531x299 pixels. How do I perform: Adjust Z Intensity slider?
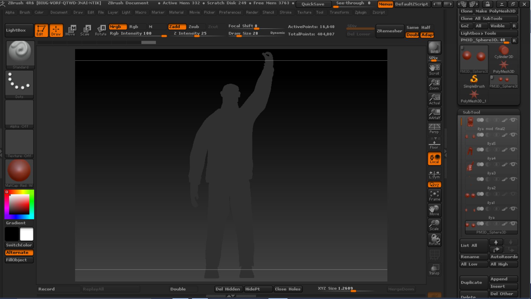tap(197, 34)
